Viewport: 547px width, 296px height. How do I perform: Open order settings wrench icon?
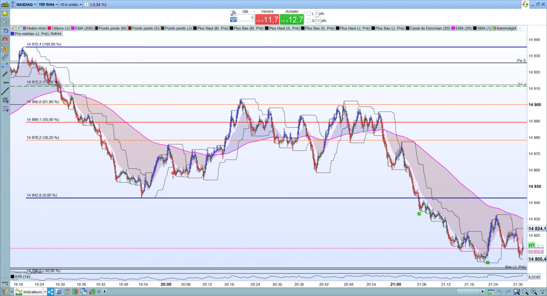point(233,13)
